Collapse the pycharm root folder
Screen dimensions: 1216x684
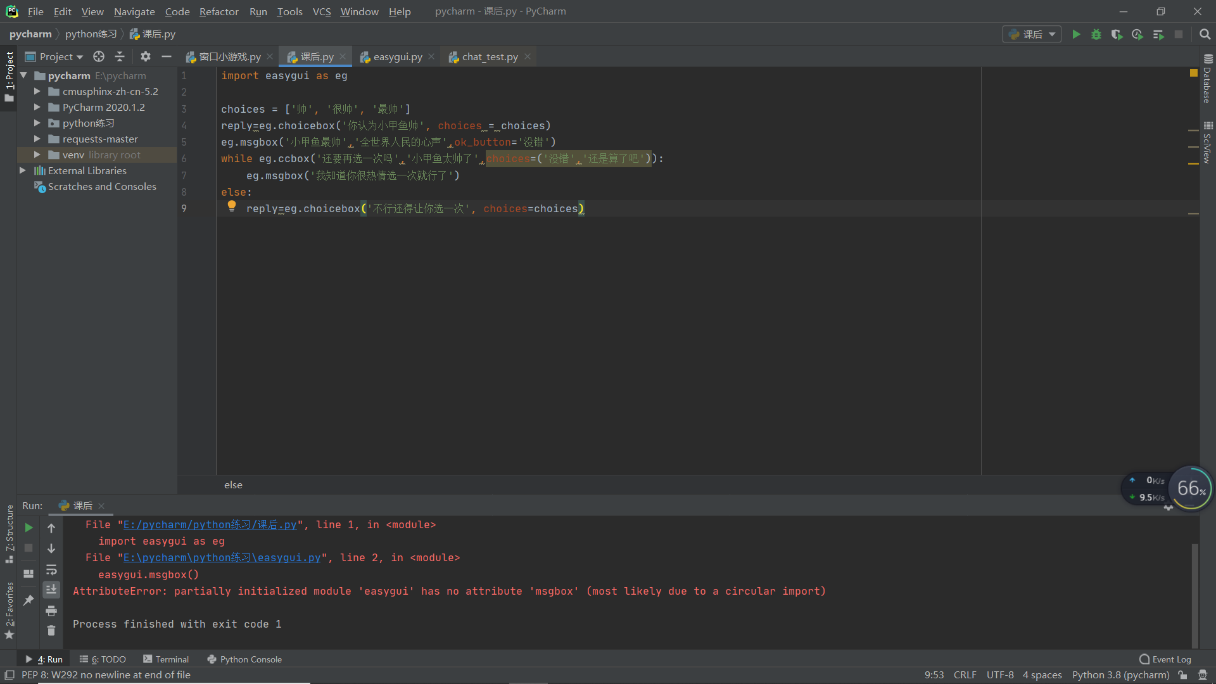pos(23,75)
